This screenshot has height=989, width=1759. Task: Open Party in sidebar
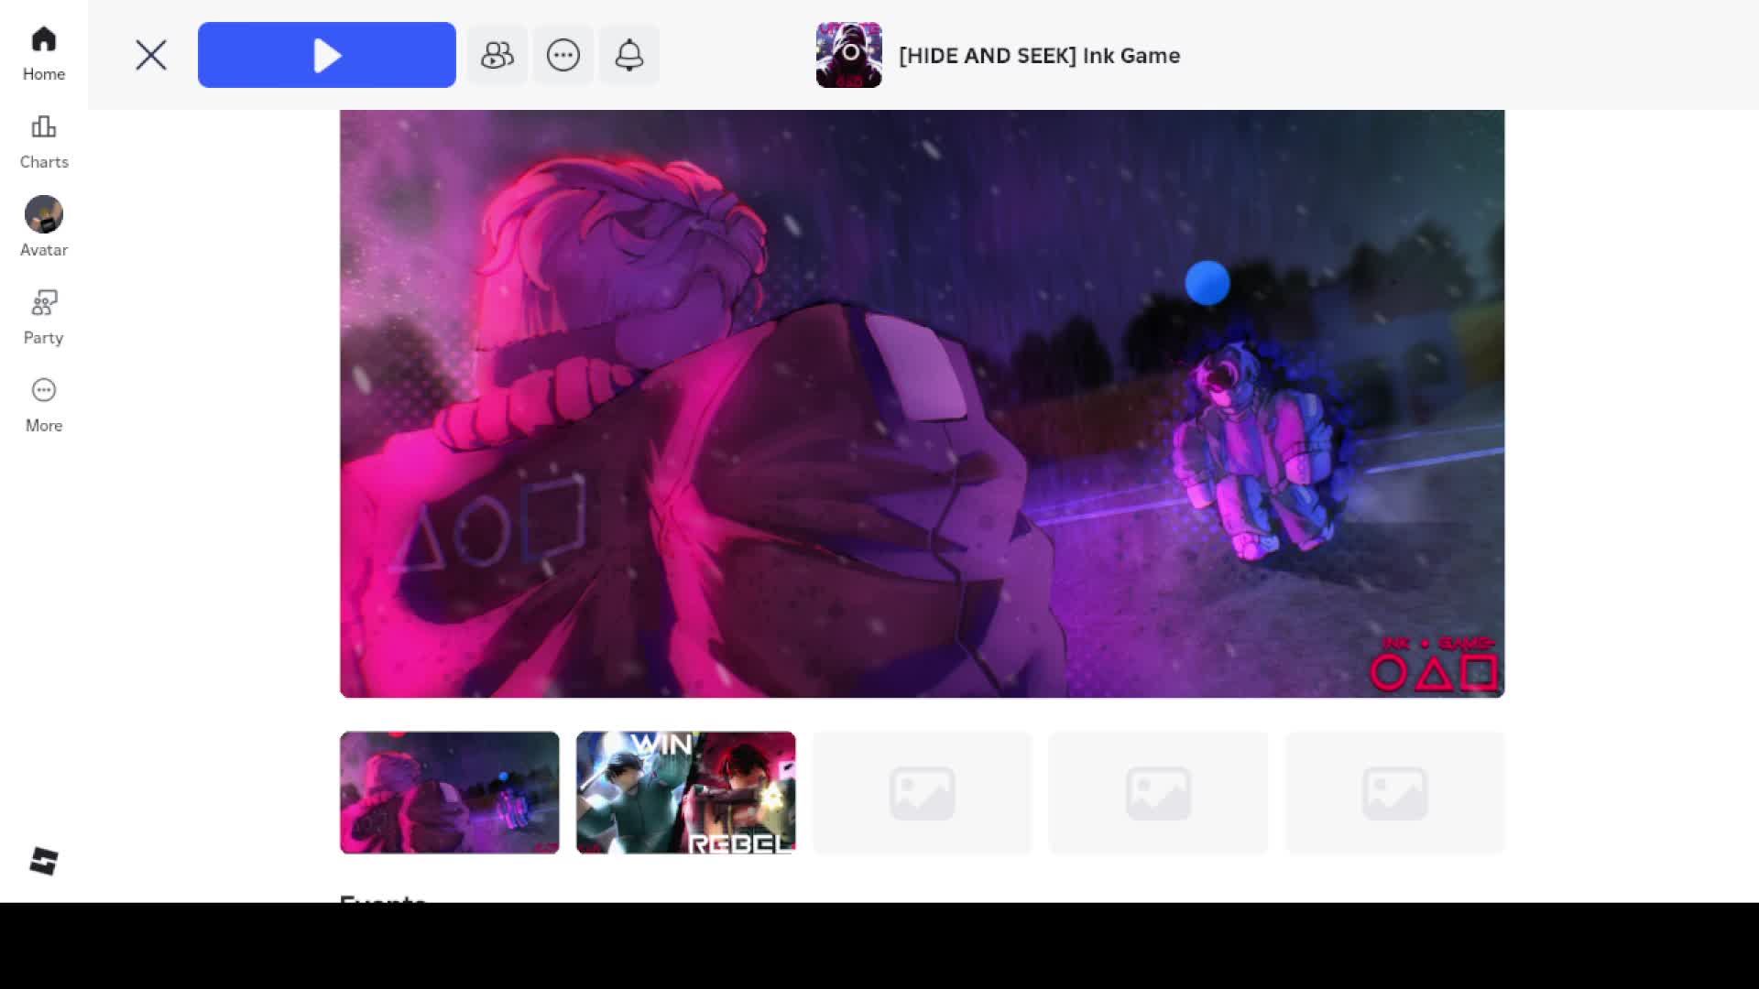tap(43, 317)
